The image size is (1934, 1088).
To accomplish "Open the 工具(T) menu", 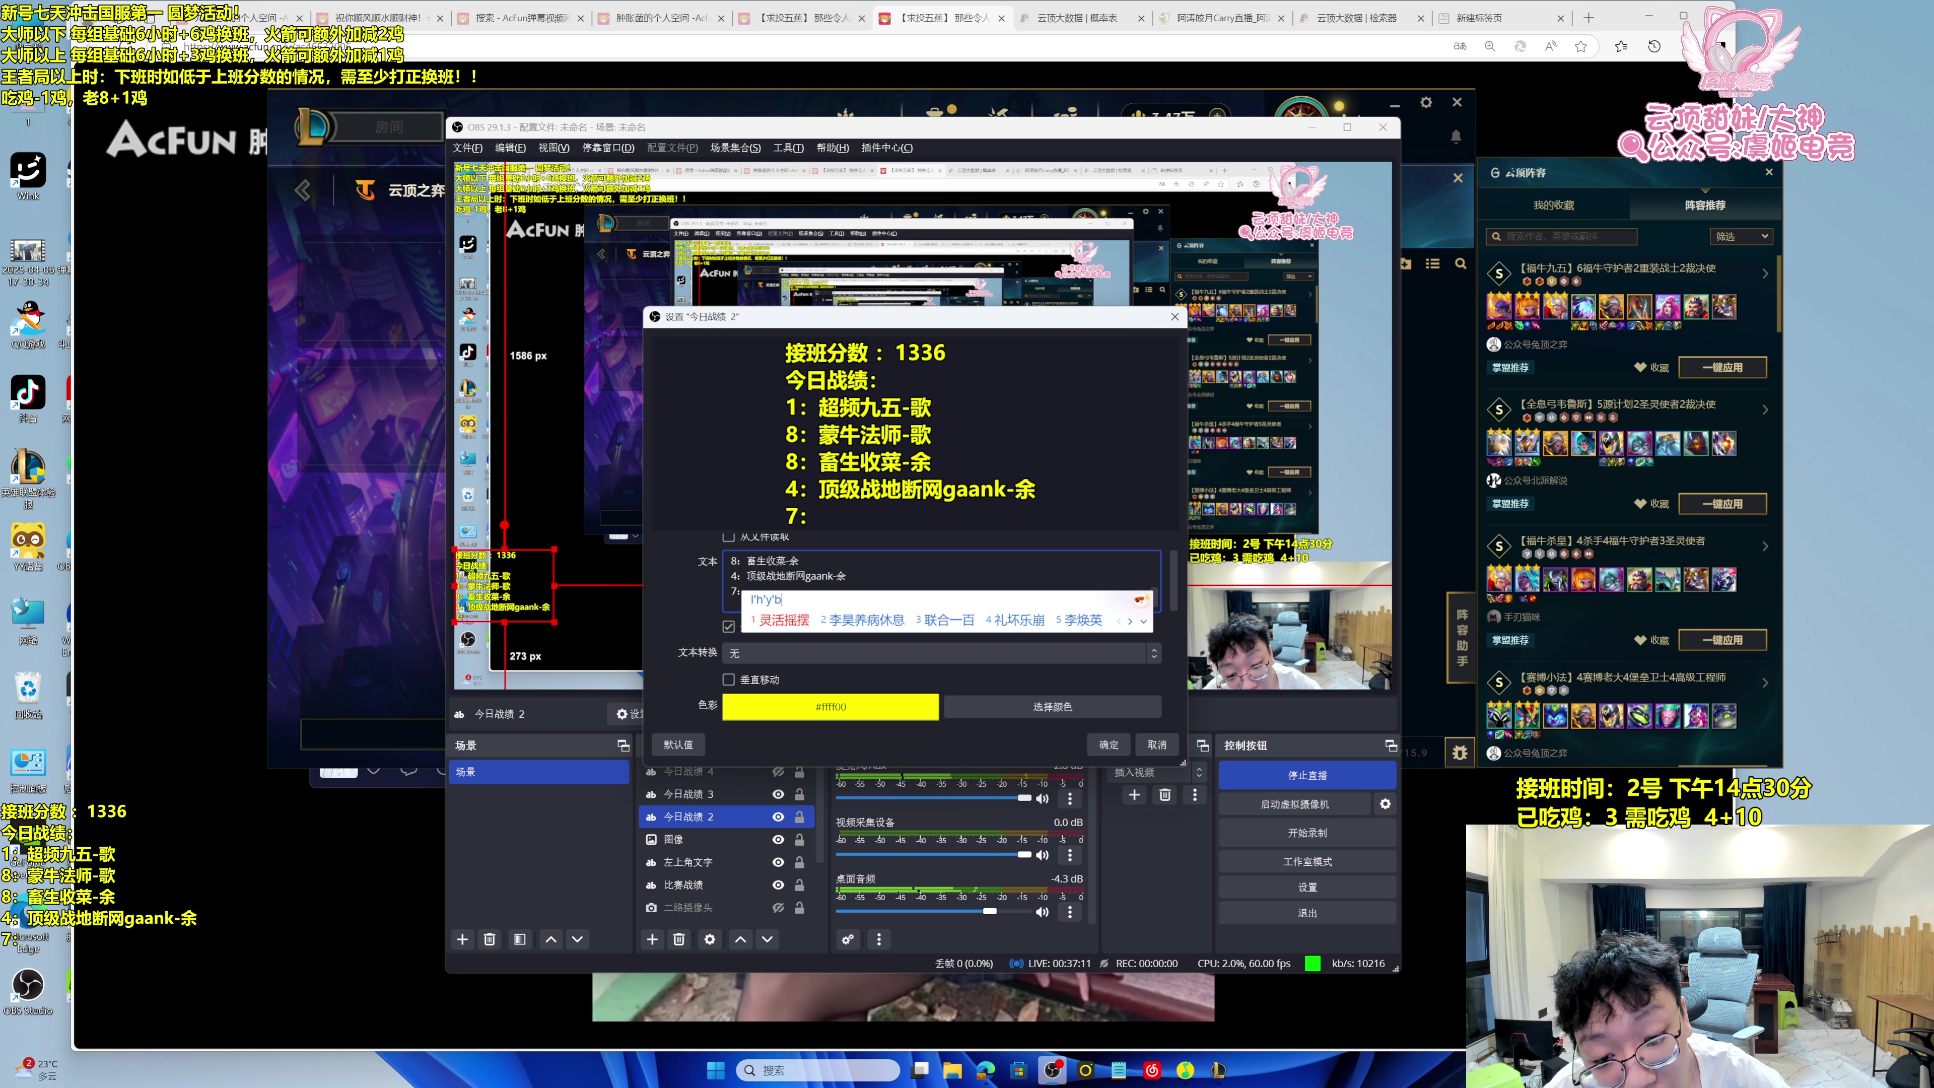I will 788,148.
